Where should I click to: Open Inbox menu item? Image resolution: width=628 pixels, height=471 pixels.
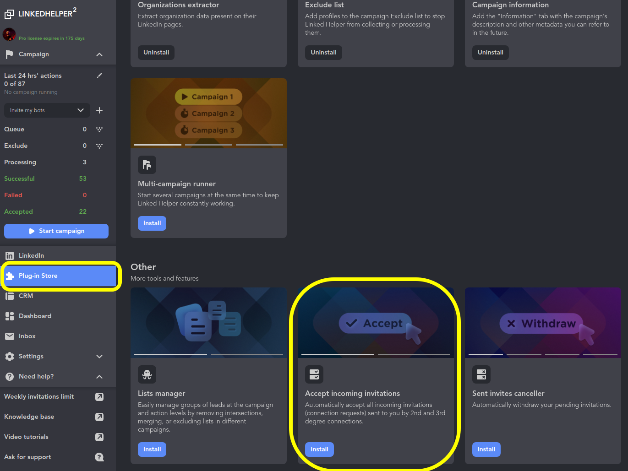pyautogui.click(x=58, y=336)
